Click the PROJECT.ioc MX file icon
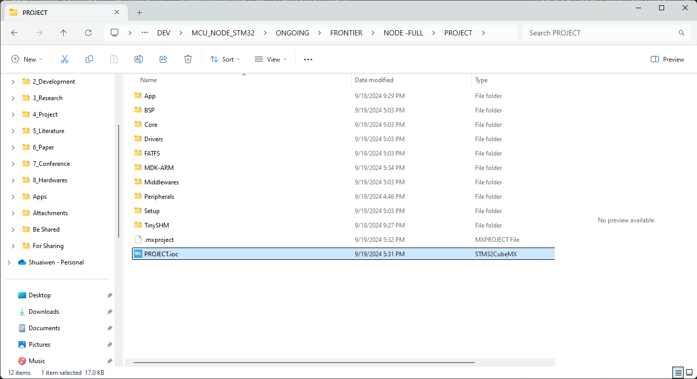The height and width of the screenshot is (379, 697). click(138, 254)
